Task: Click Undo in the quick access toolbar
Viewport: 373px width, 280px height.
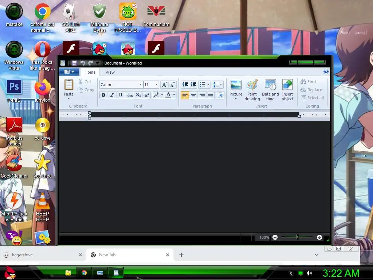Action: click(x=83, y=63)
